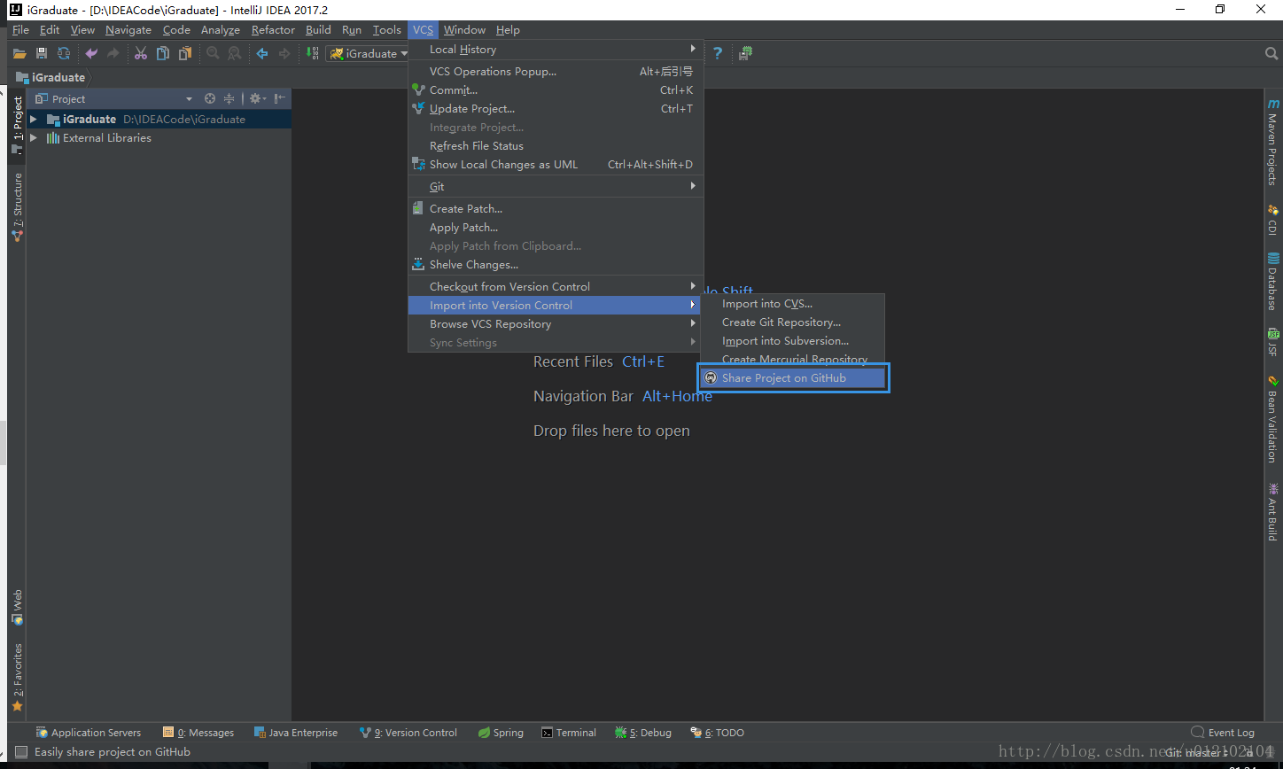The image size is (1283, 769).
Task: Open the Terminal tool window
Action: click(x=569, y=733)
